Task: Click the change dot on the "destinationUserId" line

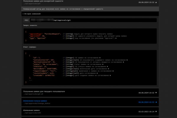Action: [123, 62]
